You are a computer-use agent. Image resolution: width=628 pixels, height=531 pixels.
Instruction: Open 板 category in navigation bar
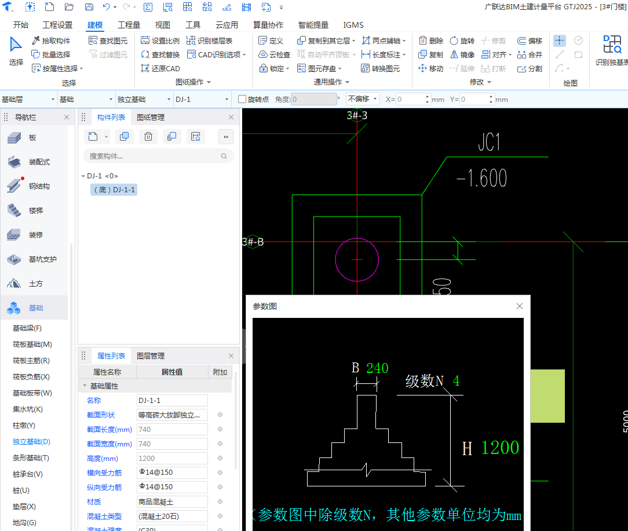[x=34, y=138]
